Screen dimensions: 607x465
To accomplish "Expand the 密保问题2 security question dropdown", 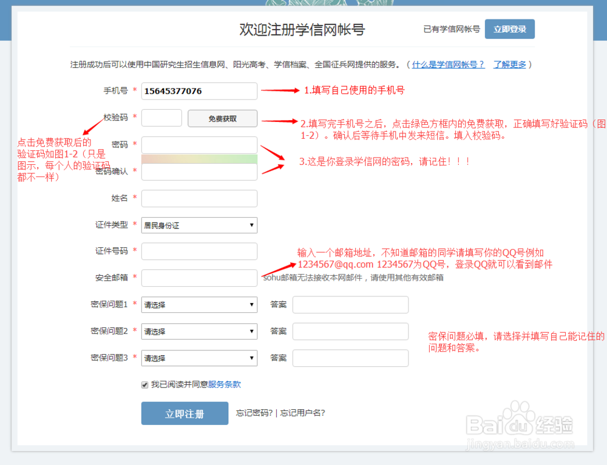I will pos(199,331).
